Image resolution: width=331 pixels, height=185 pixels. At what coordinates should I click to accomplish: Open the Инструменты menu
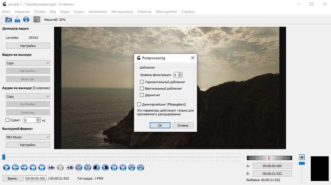[123, 12]
